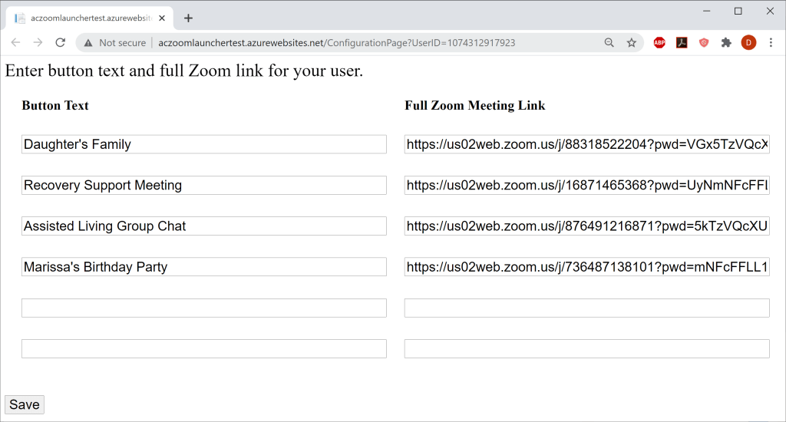Click the browser back arrow
786x422 pixels.
click(15, 43)
